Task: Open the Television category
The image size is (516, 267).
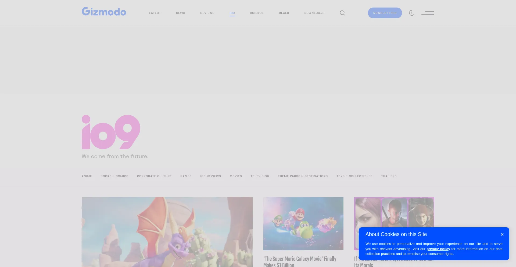Action: (260, 176)
